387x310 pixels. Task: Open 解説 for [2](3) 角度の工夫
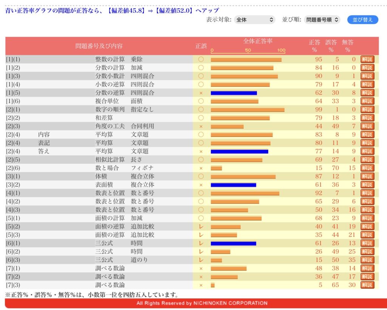367,126
